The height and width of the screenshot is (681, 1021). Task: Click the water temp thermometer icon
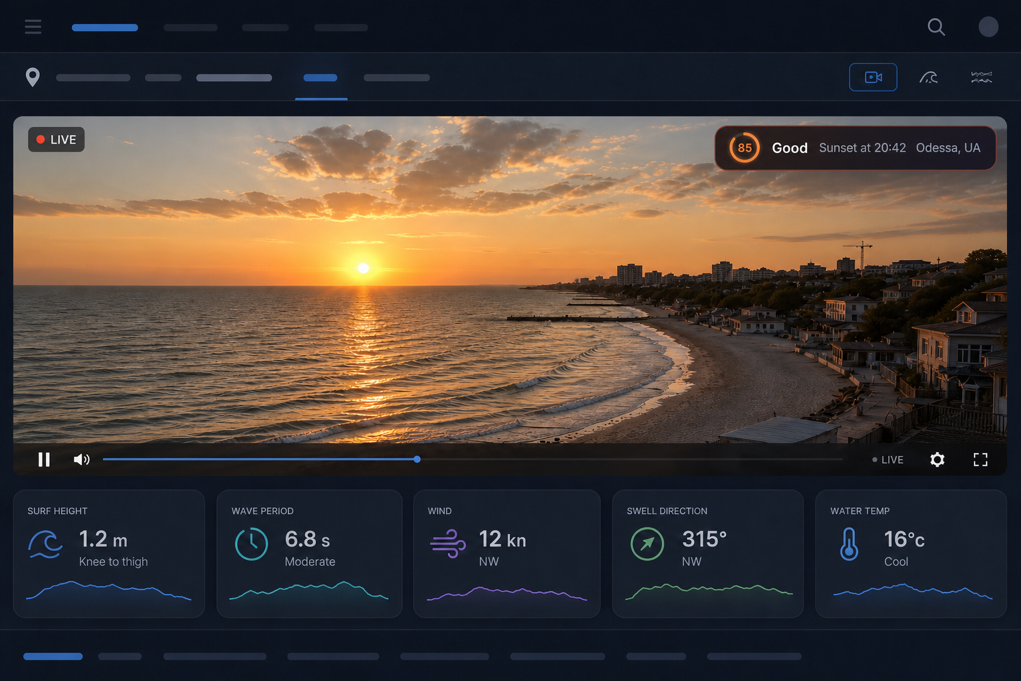(x=849, y=544)
